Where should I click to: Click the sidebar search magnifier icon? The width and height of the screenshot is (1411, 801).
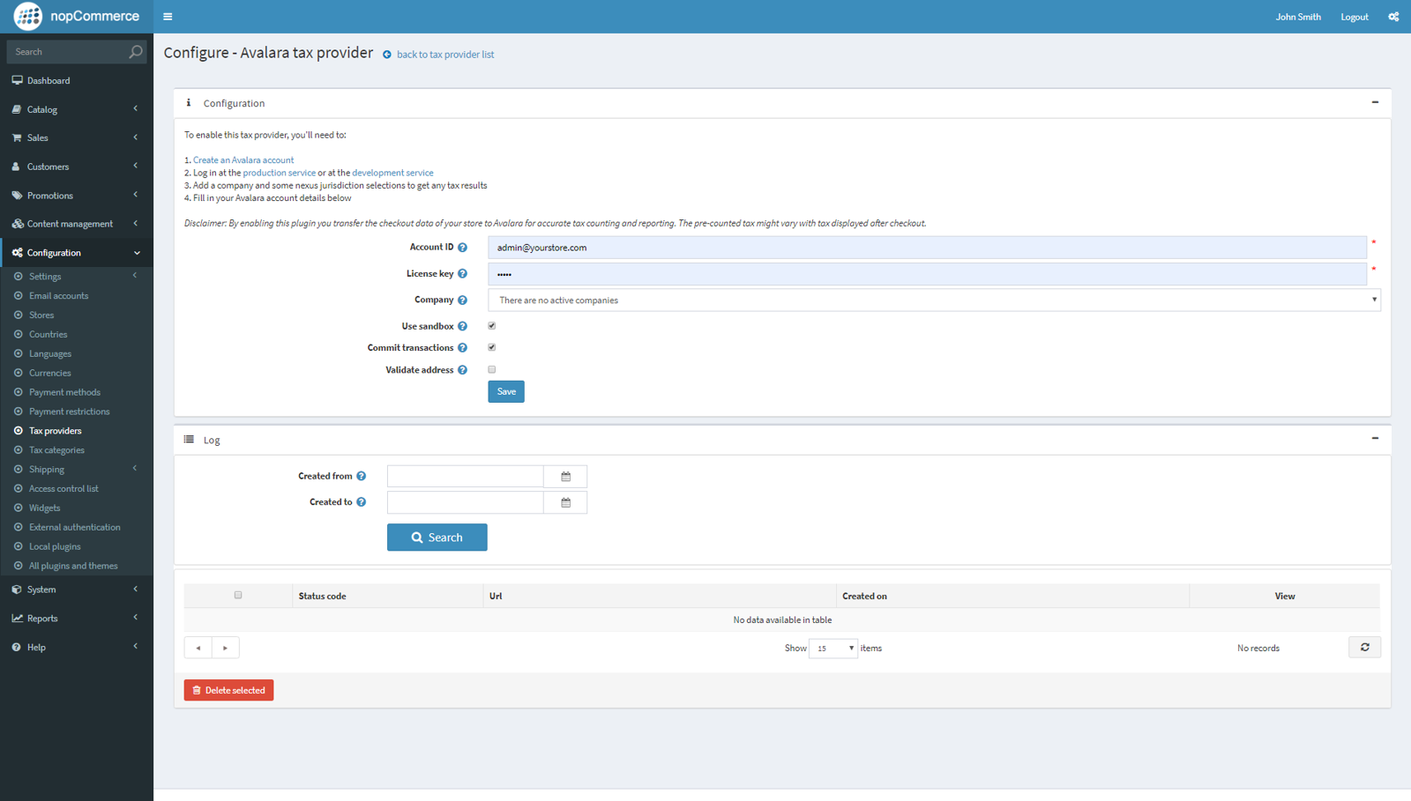pos(136,52)
